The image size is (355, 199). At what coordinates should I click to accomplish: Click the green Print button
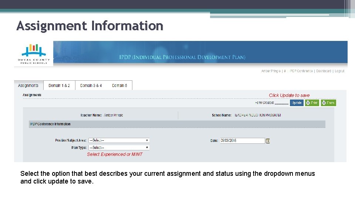tap(312, 103)
